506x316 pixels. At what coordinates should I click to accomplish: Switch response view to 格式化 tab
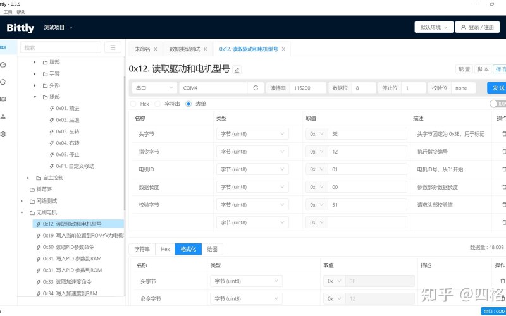[x=188, y=249]
